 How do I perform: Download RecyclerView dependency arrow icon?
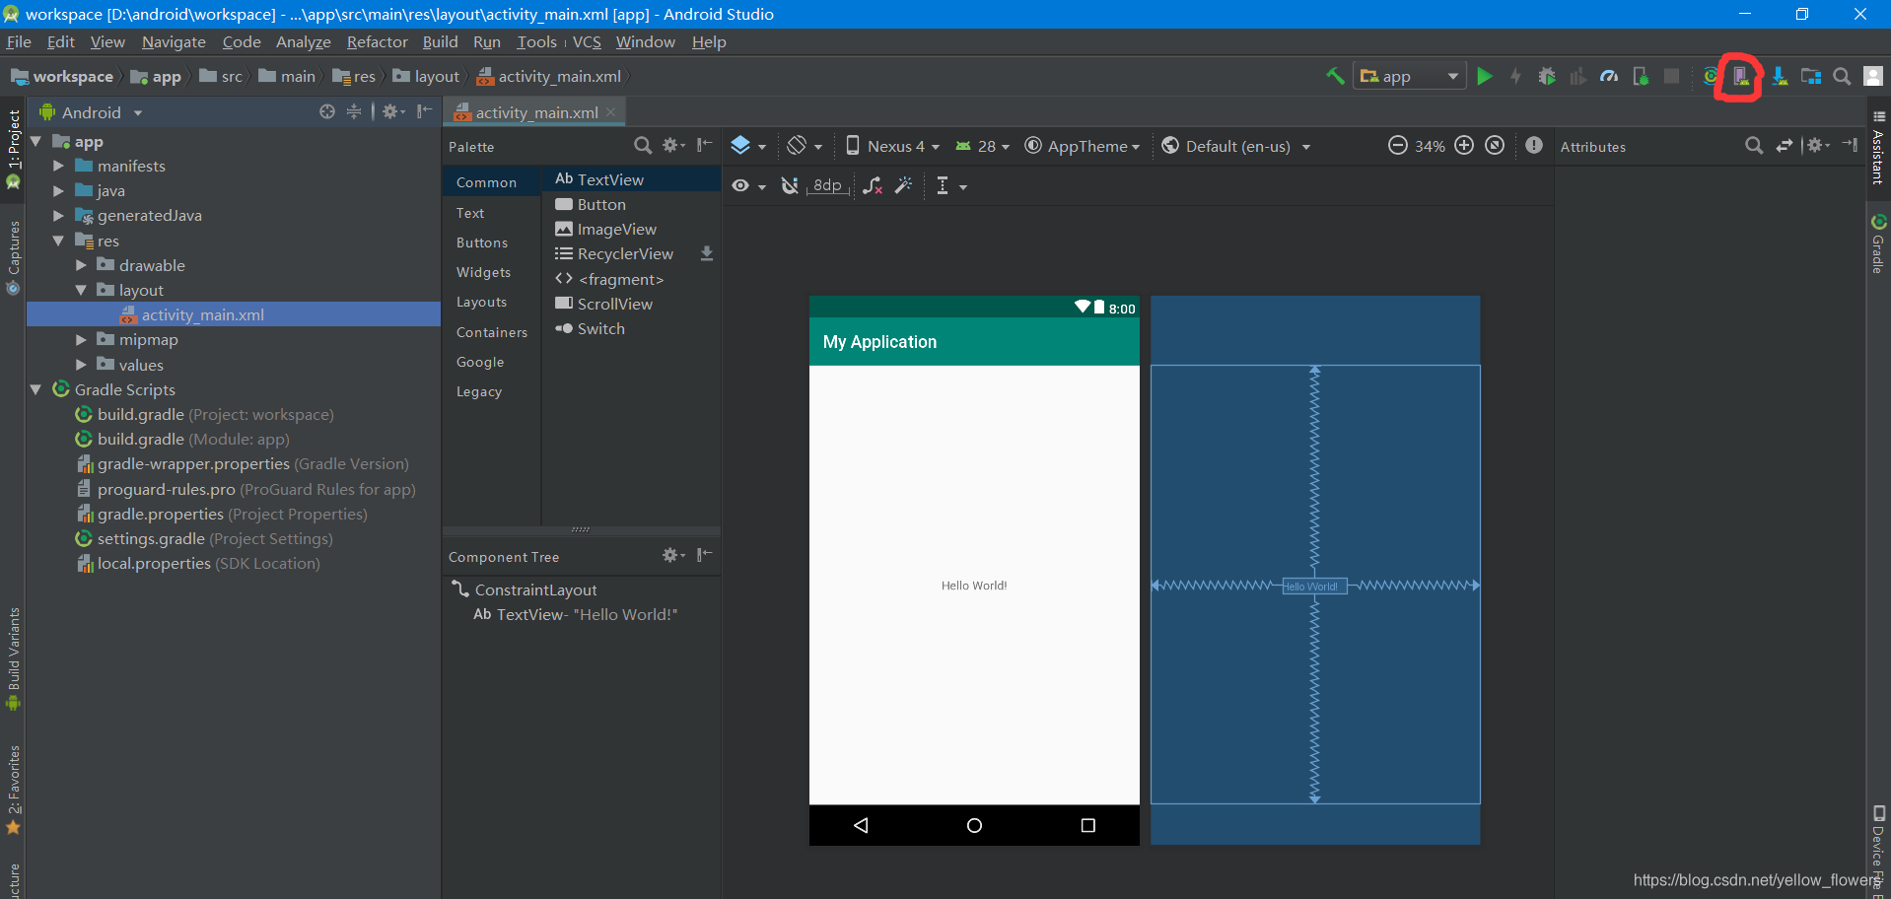tap(707, 253)
